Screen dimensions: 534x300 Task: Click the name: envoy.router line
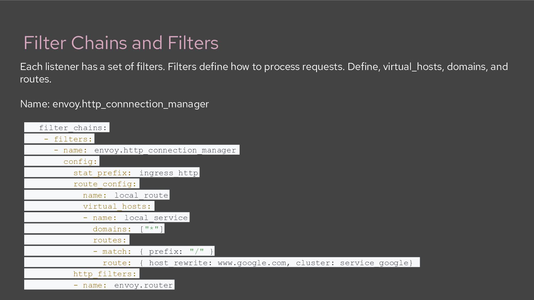coord(99,285)
